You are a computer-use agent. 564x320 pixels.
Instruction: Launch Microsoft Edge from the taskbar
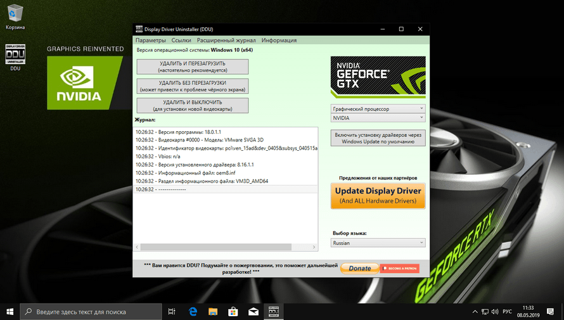[x=193, y=312]
